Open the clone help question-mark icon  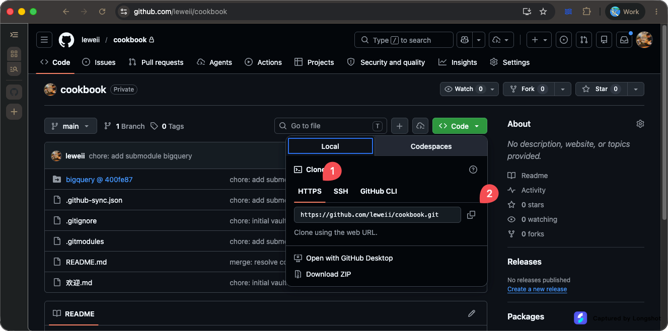pyautogui.click(x=473, y=170)
